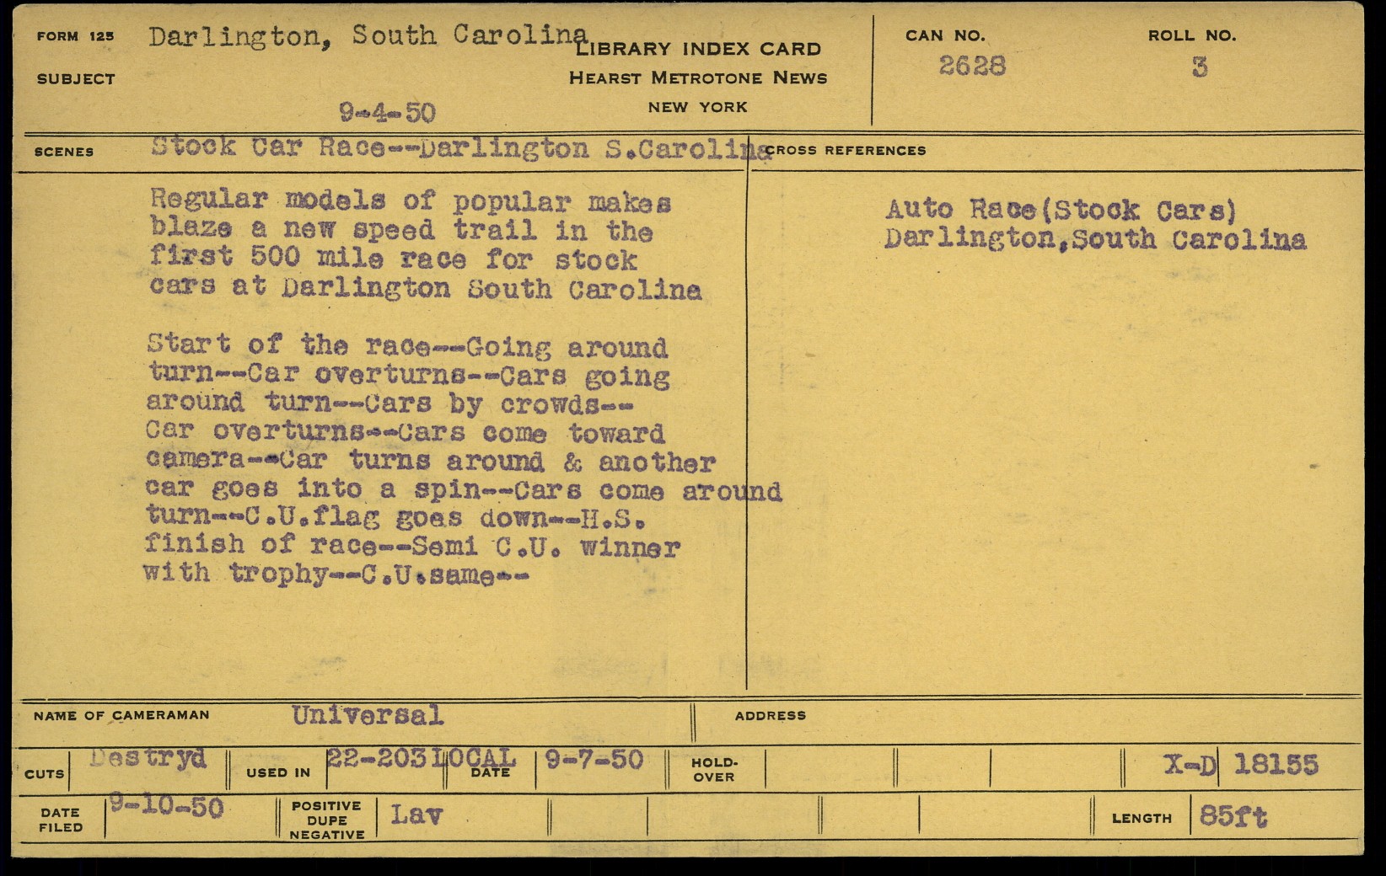This screenshot has width=1386, height=876.
Task: Select the subject text 'Darlington, South Carolina'
Action: pos(368,35)
